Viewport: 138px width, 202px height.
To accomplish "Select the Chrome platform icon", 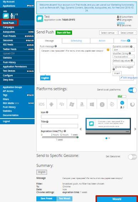I will coord(122,104).
